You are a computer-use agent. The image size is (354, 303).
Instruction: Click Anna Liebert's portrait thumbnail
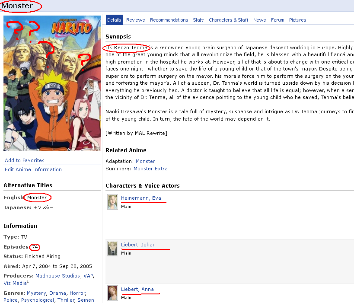point(112,293)
